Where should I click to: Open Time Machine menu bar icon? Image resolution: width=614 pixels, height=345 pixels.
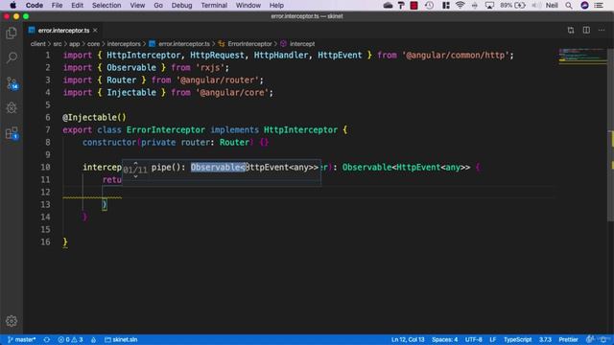(430, 5)
